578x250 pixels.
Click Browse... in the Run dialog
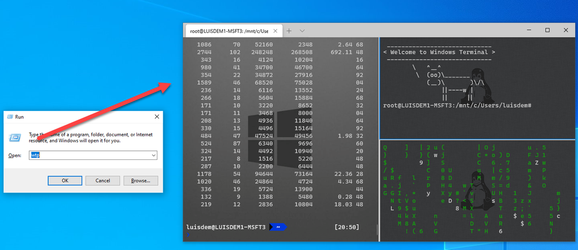[141, 181]
